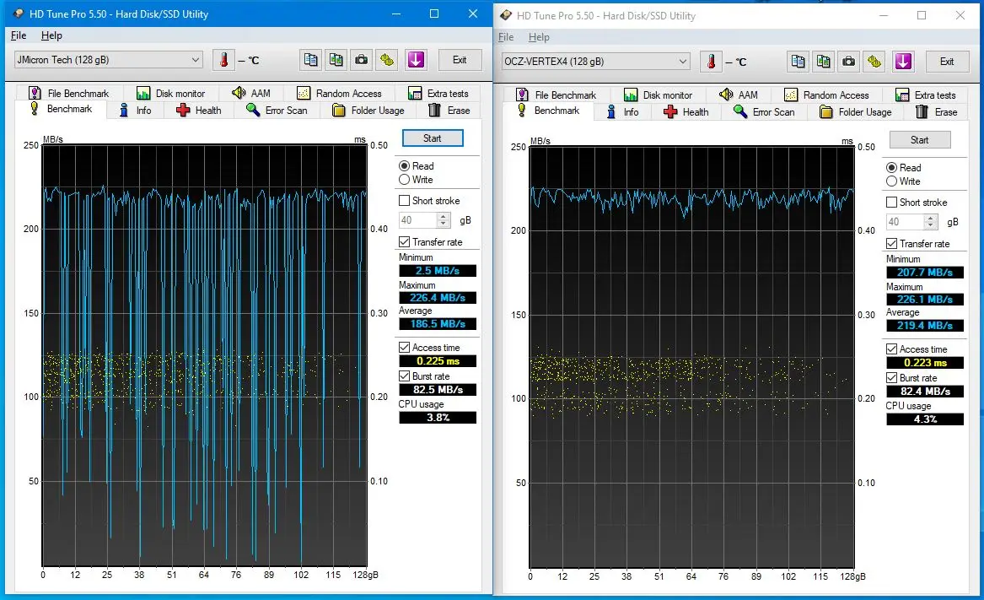The image size is (984, 600).
Task: Uncheck Access time in JMicron window
Action: click(405, 348)
